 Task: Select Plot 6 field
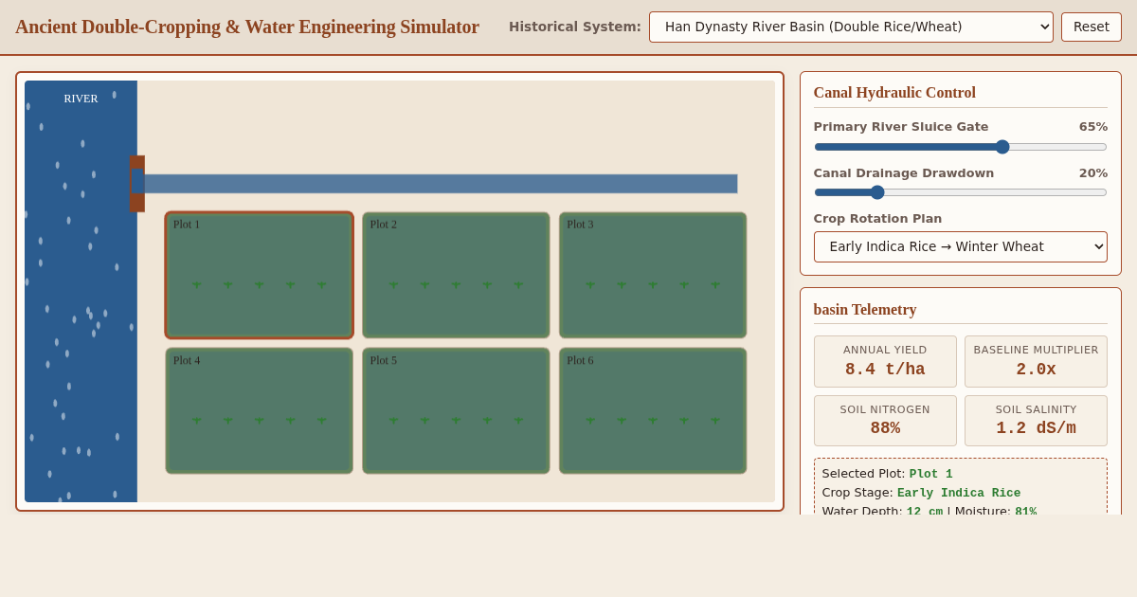(653, 410)
